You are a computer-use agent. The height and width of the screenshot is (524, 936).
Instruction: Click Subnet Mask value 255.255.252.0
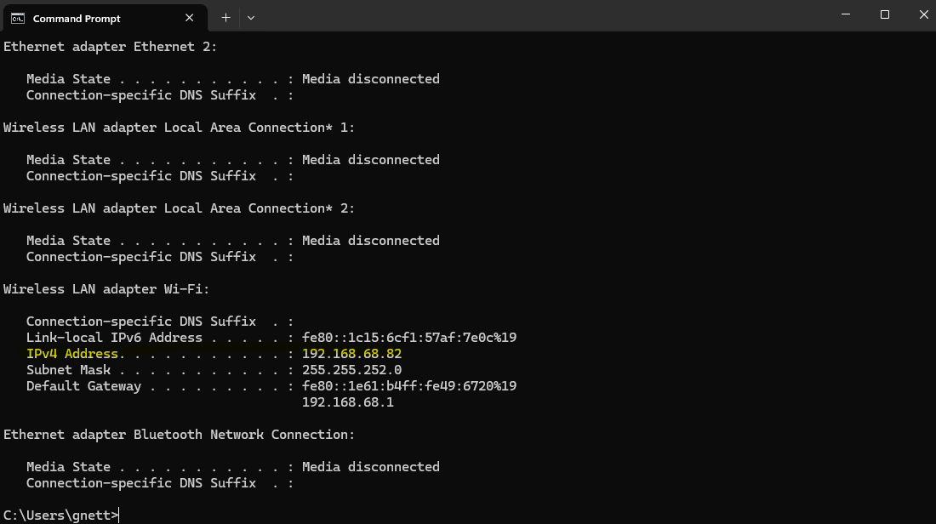pos(351,370)
